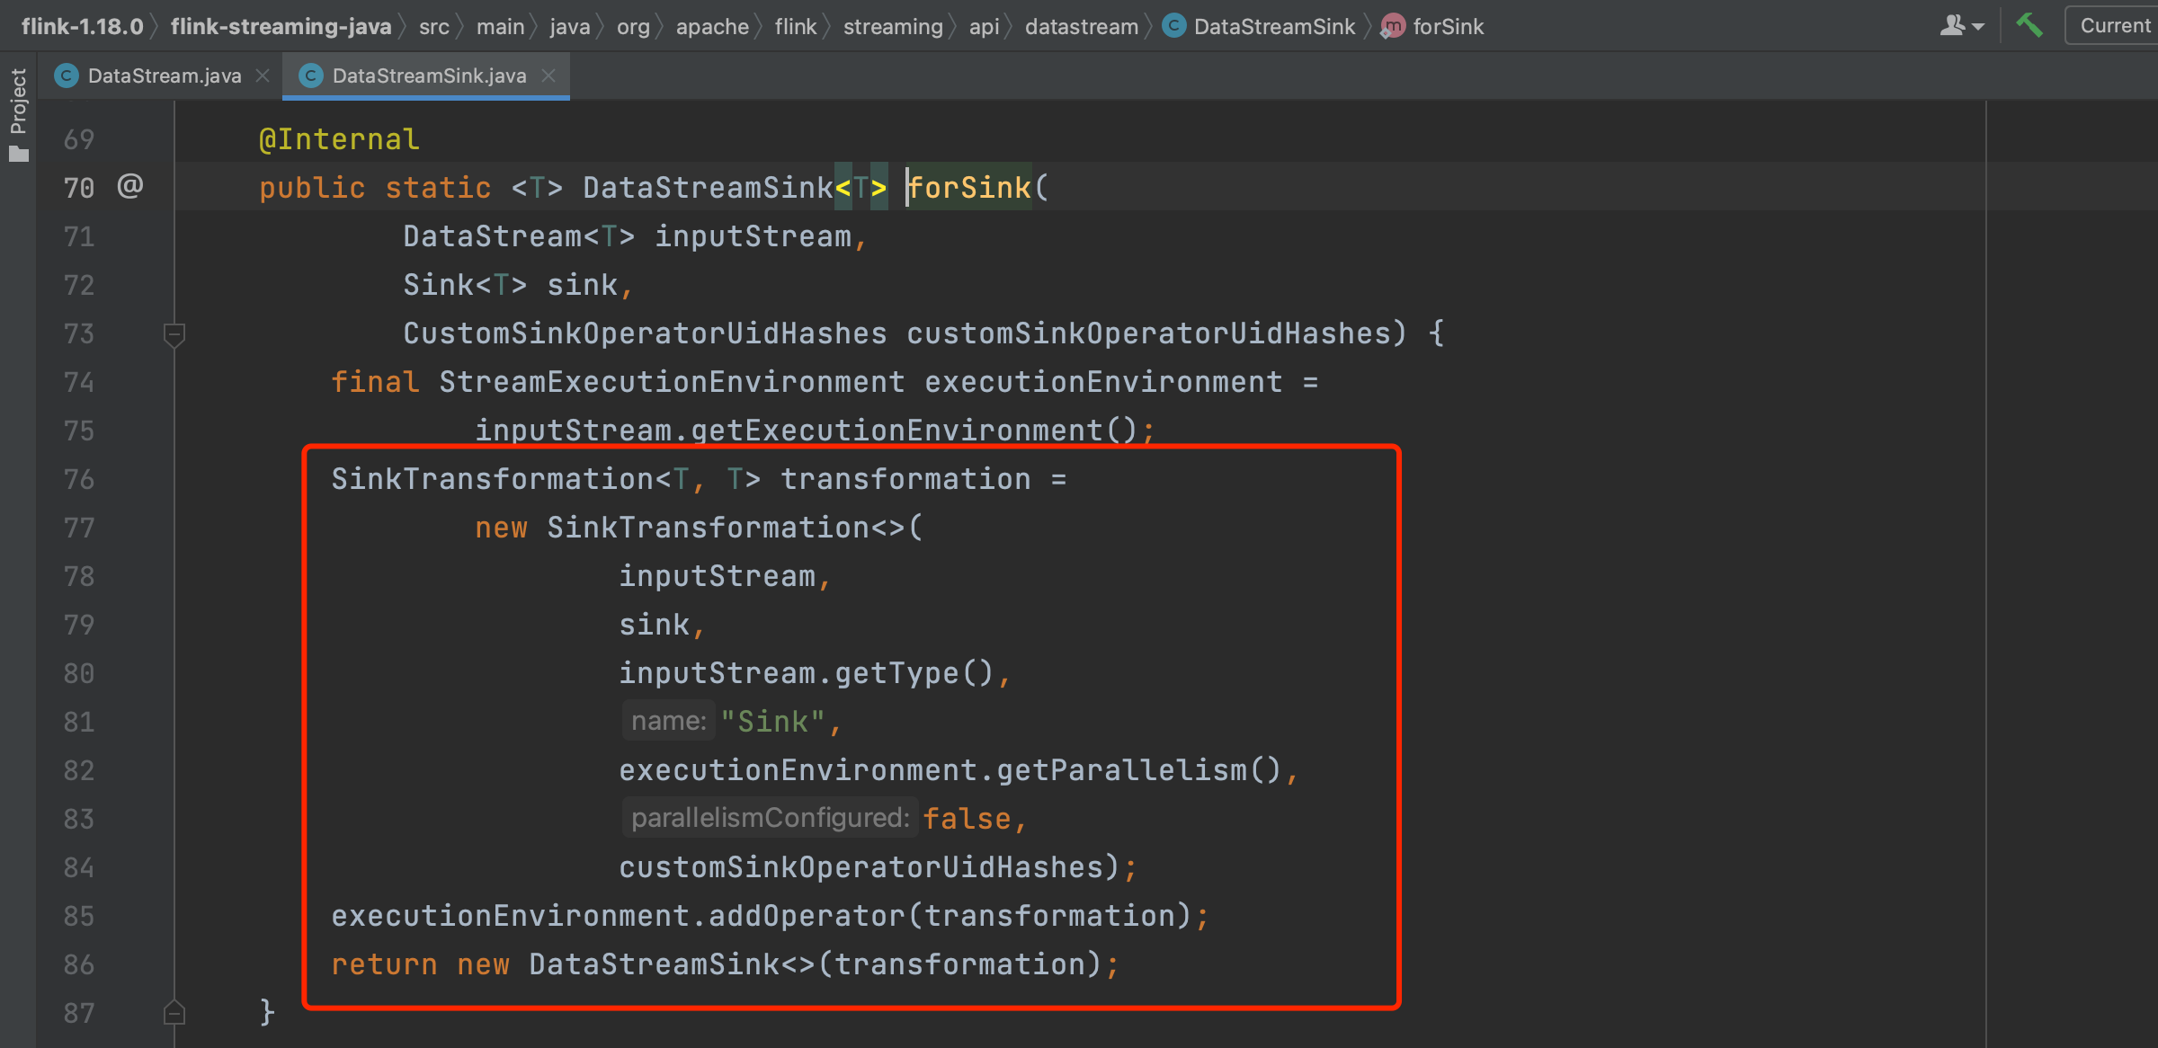
Task: Open the user account dropdown icon
Action: 1961,26
